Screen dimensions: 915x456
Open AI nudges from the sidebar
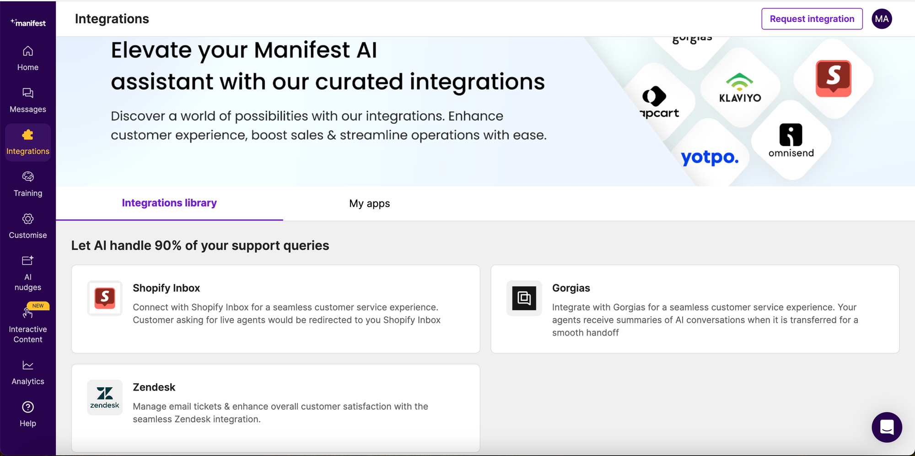[27, 261]
